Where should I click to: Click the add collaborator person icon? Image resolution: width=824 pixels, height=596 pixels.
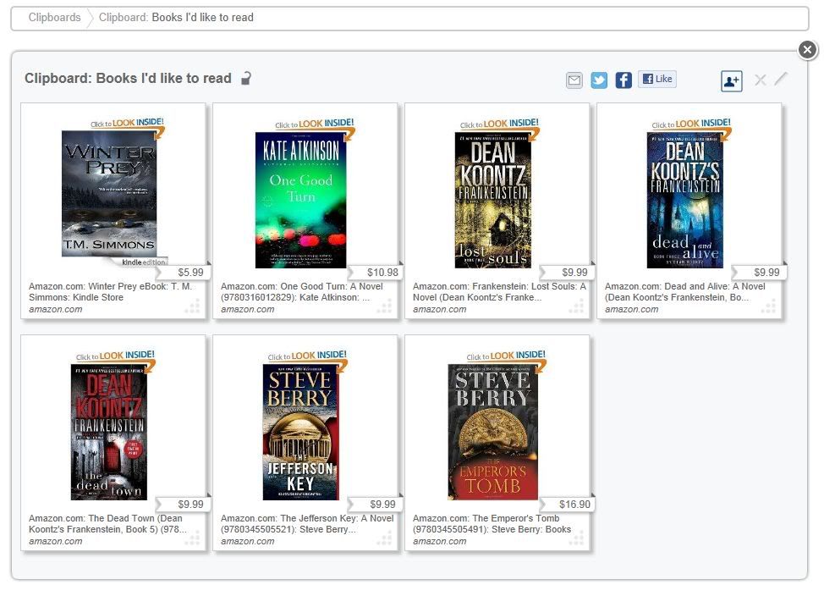coord(731,80)
